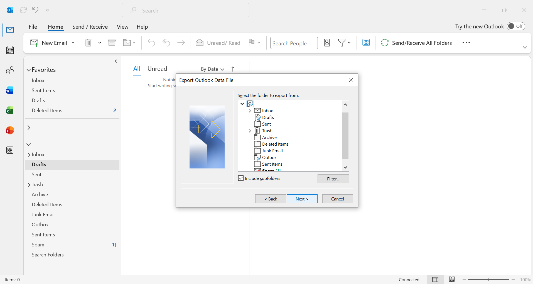Viewport: 533px width, 284px height.
Task: Click the Follow Up flag icon
Action: tap(252, 42)
